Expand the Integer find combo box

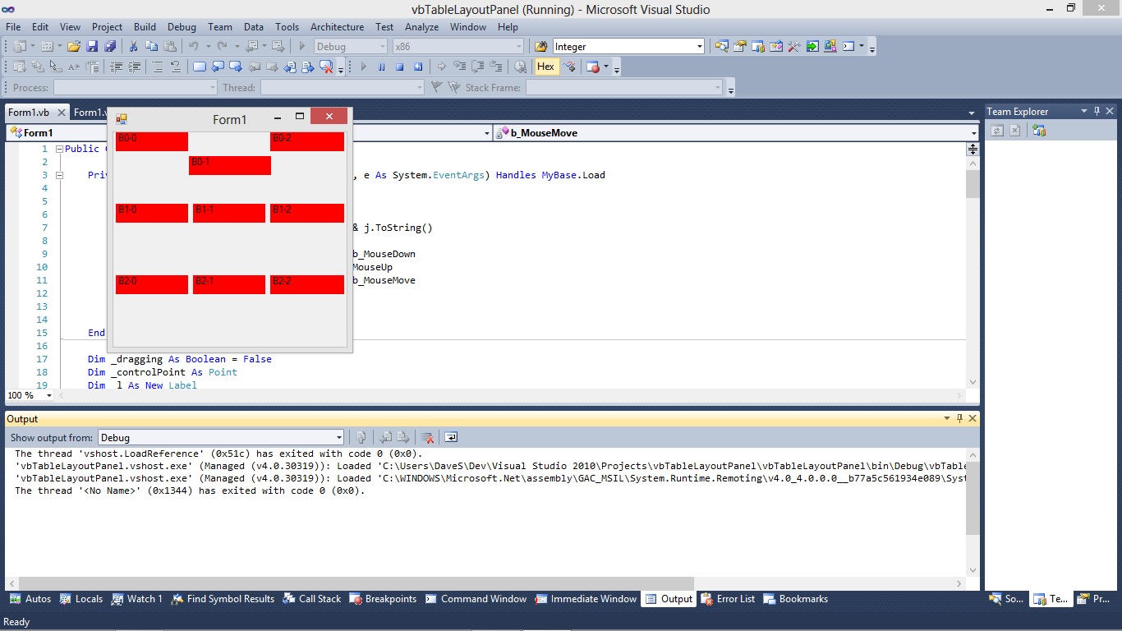699,47
